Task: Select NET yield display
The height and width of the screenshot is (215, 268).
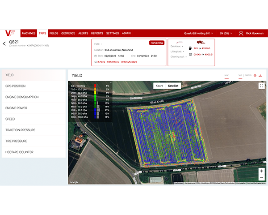Action: (240, 75)
